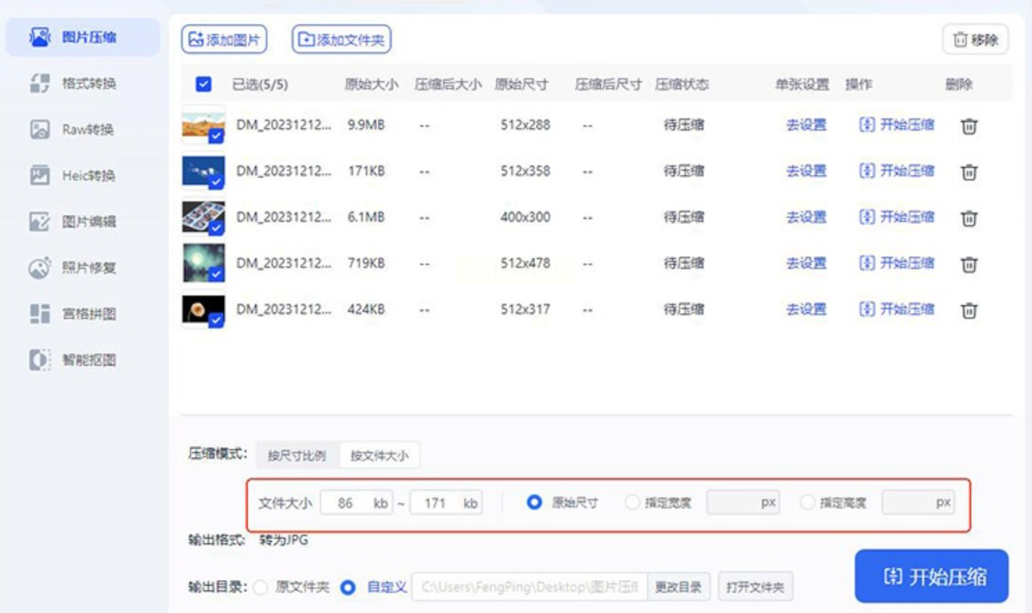Open the Heic转换 sidebar tool
The width and height of the screenshot is (1032, 613).
click(72, 176)
